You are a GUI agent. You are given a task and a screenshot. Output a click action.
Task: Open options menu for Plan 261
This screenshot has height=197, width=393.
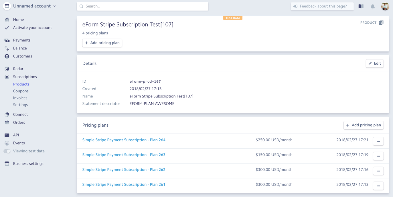click(378, 186)
